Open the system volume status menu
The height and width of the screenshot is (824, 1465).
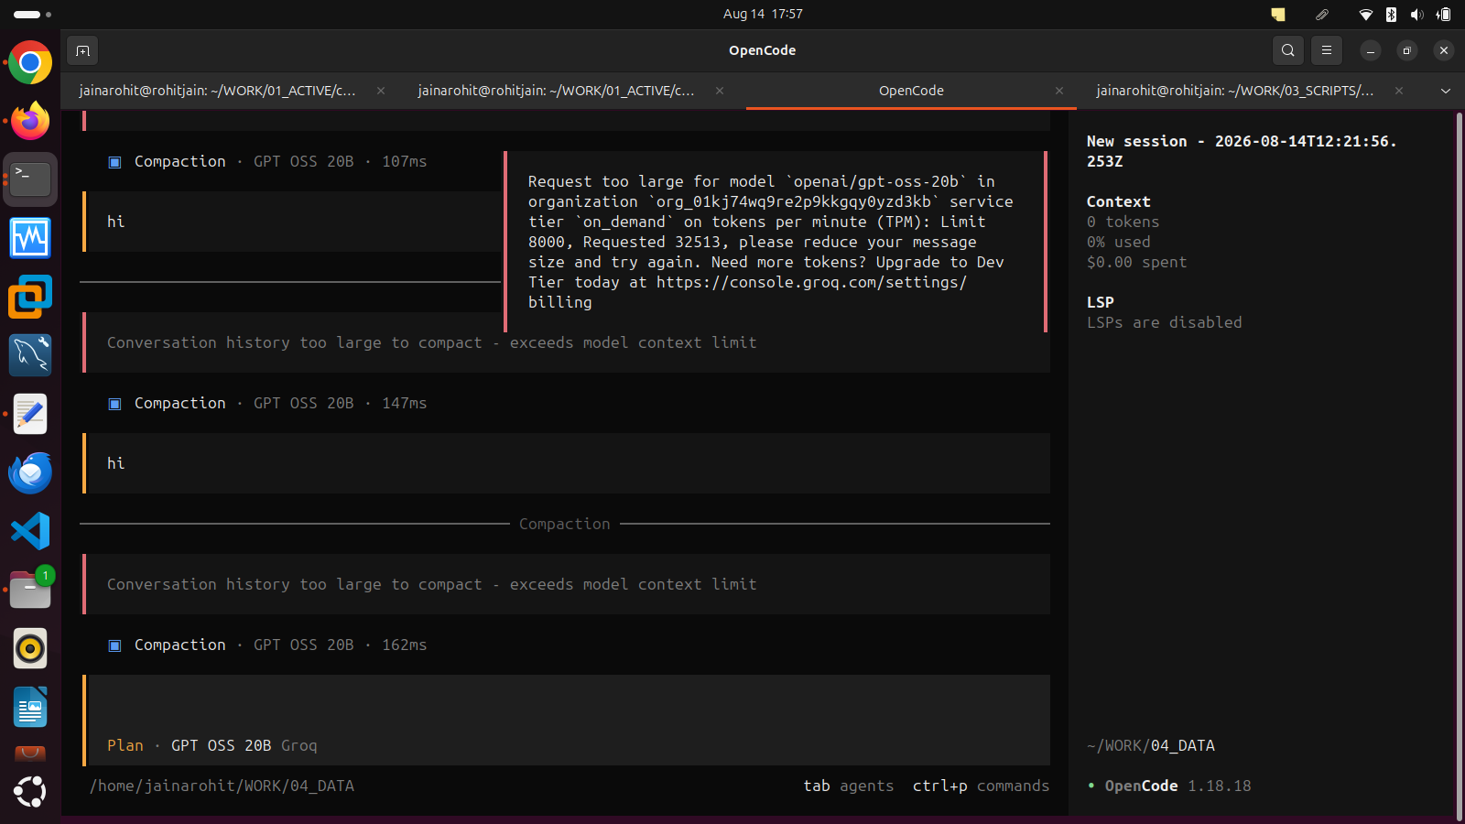click(1417, 14)
